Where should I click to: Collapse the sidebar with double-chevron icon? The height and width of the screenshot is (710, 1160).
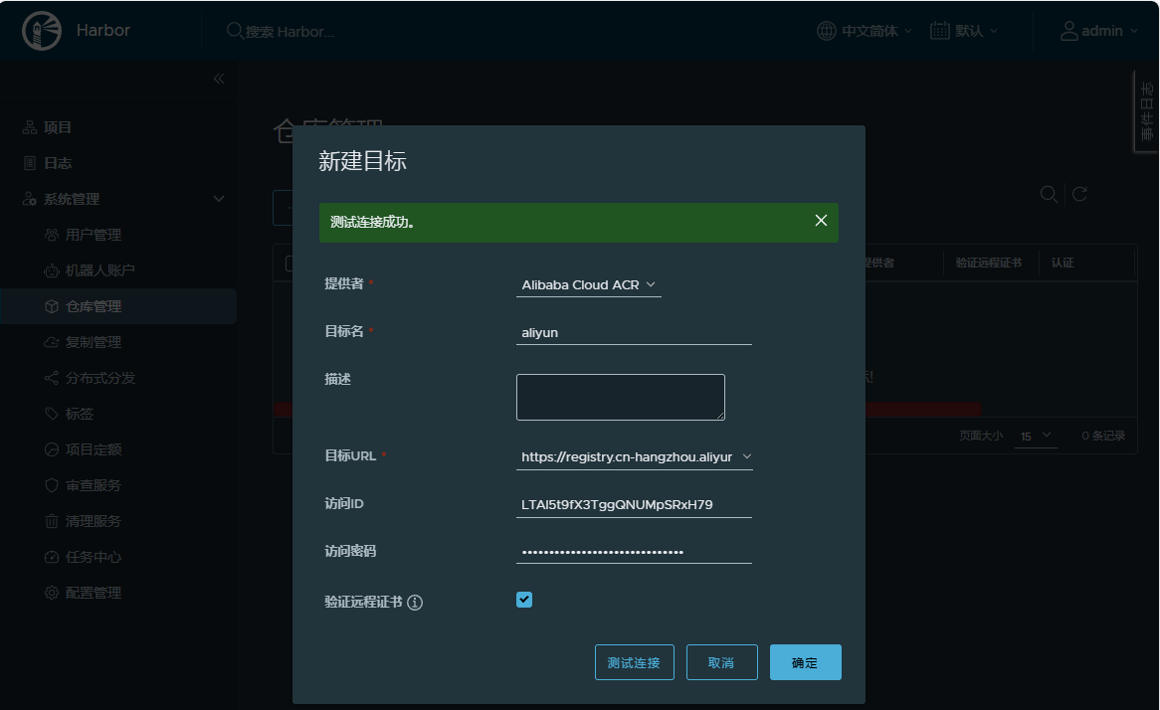pos(219,79)
